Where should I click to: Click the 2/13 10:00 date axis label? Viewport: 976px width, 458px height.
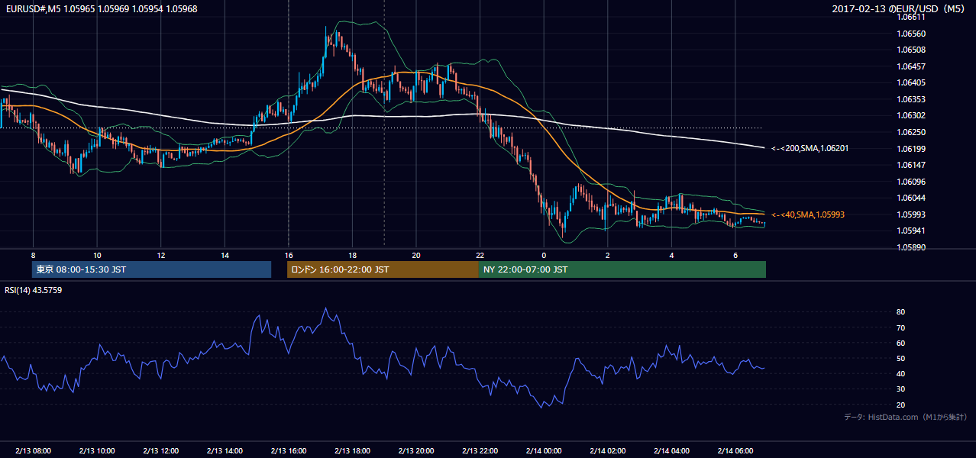[96, 450]
